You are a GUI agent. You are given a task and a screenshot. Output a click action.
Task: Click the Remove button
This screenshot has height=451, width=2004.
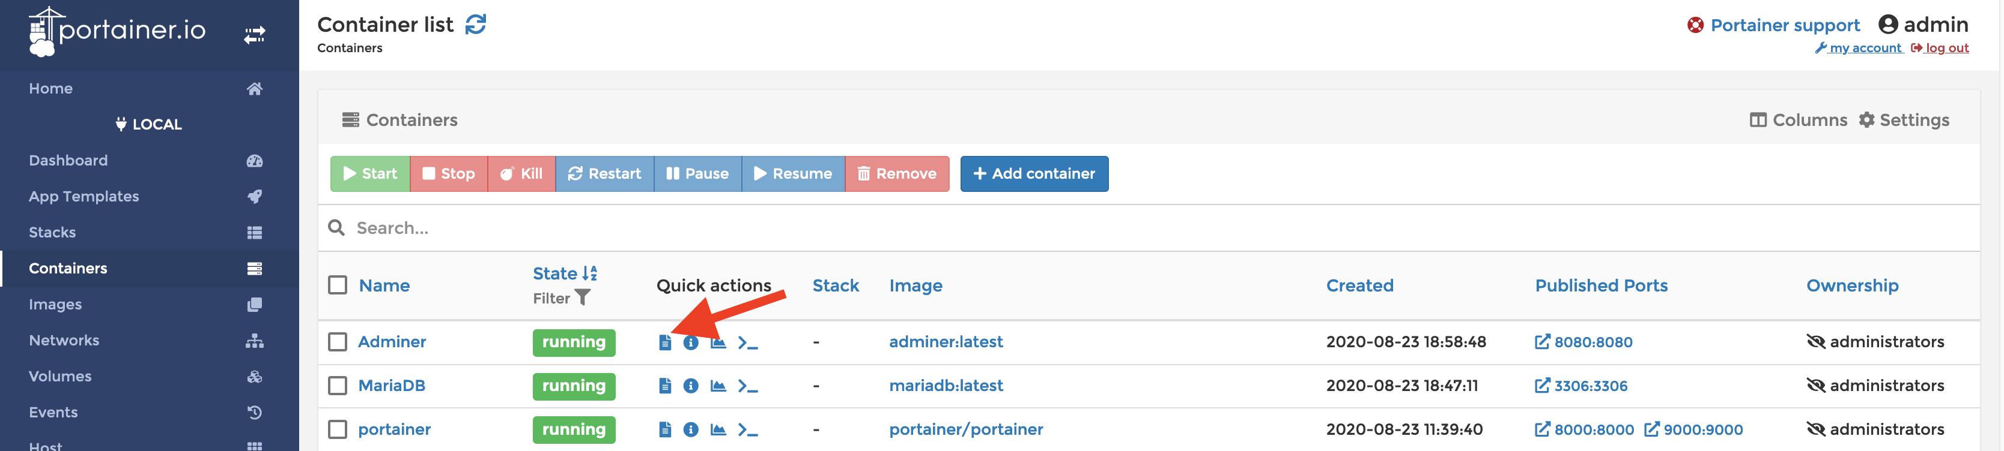897,174
